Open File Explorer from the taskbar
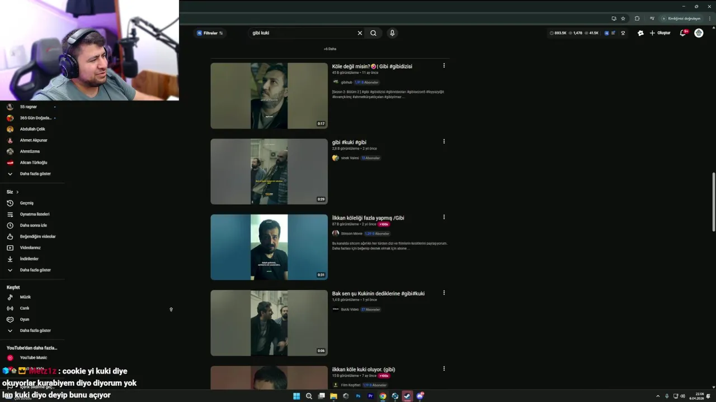 coord(333,396)
